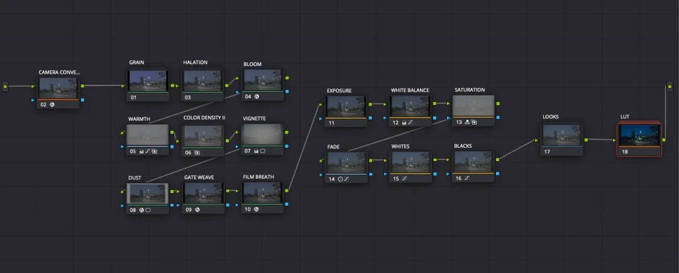Select the LUT node thumbnail

coord(639,134)
